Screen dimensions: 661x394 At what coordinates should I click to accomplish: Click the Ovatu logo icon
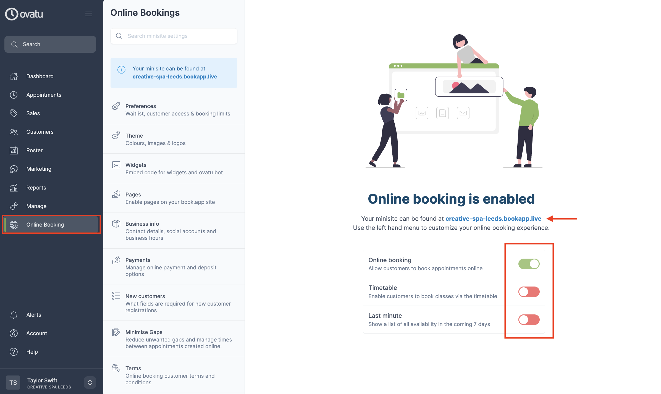point(11,14)
